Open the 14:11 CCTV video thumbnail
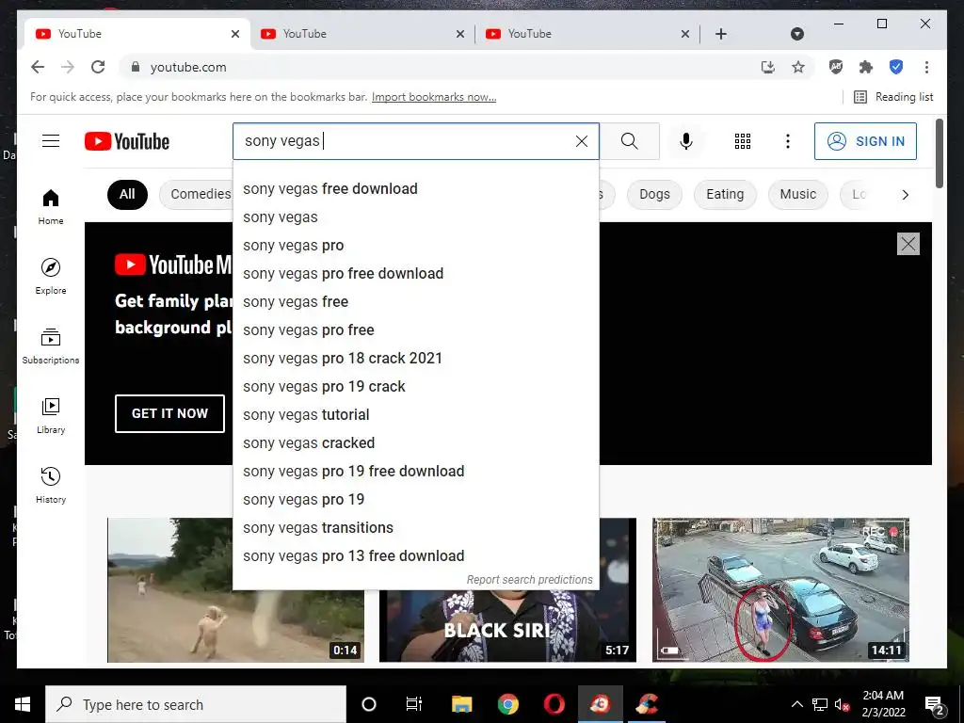The height and width of the screenshot is (723, 964). point(780,590)
